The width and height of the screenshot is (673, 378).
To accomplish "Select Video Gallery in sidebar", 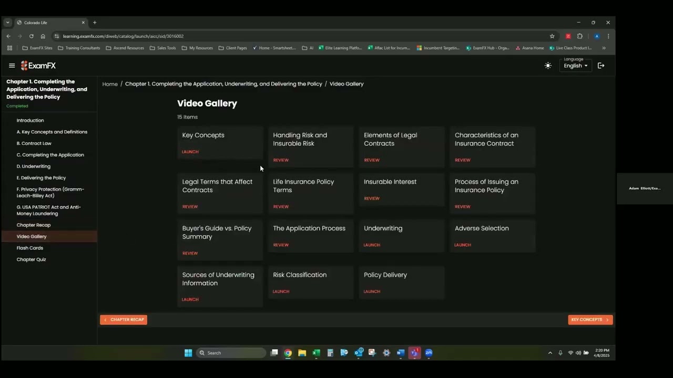I will [32, 236].
